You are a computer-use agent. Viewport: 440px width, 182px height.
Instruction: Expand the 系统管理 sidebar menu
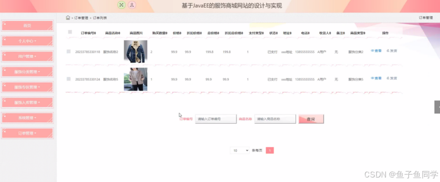[27, 118]
